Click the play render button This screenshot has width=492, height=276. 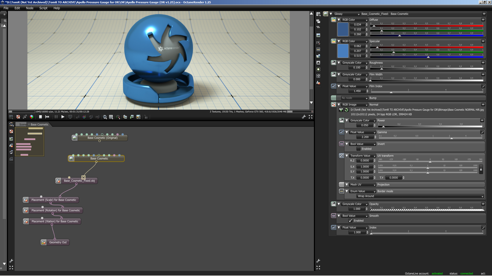63,117
